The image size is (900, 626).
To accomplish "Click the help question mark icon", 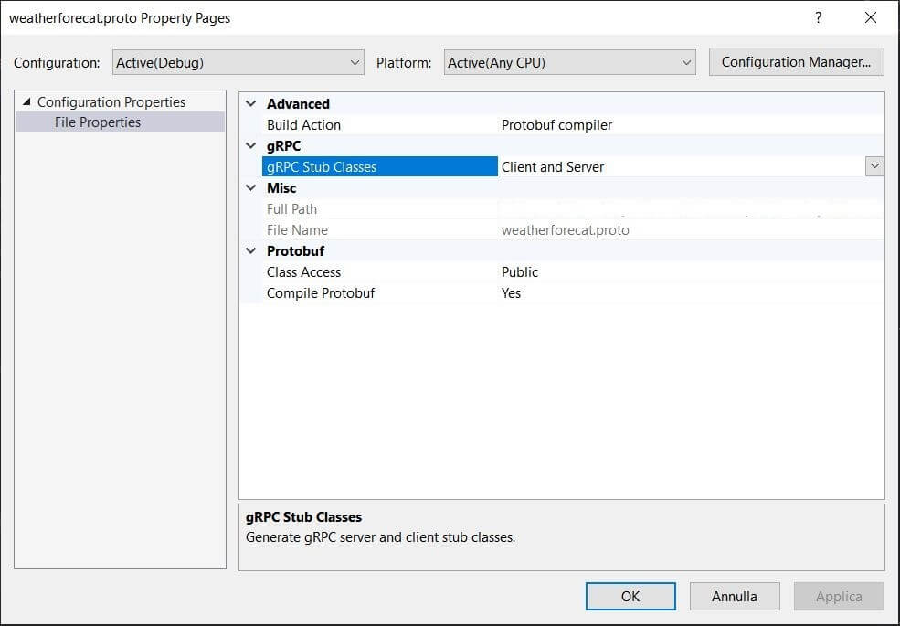I will pyautogui.click(x=818, y=17).
